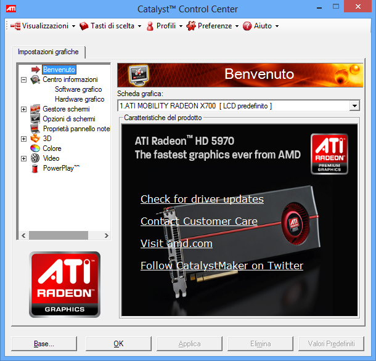
Task: Click the Colore color wheel icon
Action: pyautogui.click(x=35, y=148)
